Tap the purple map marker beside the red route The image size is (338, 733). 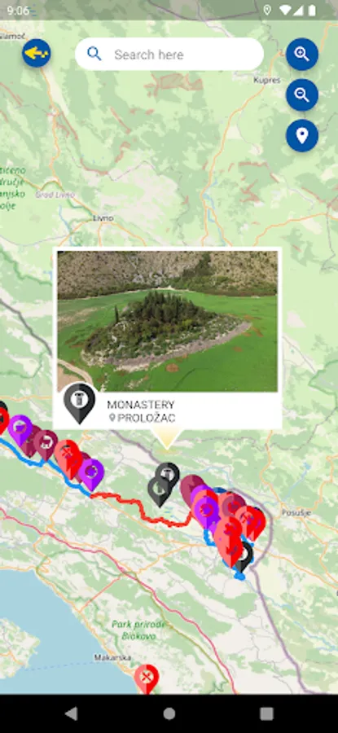[x=92, y=473]
